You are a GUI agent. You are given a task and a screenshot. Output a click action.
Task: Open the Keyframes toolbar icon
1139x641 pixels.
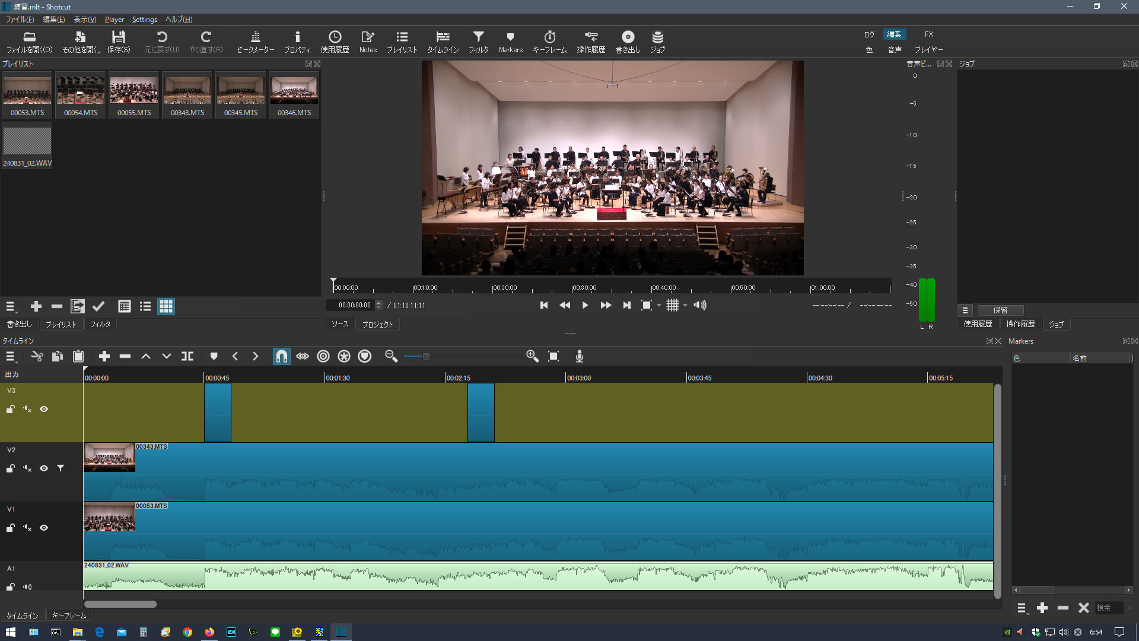(549, 42)
